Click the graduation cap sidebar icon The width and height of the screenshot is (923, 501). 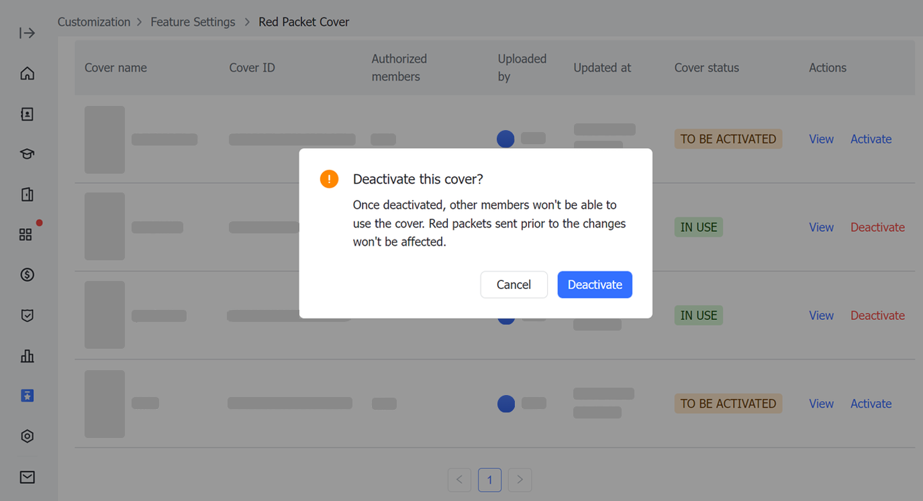[x=27, y=154]
